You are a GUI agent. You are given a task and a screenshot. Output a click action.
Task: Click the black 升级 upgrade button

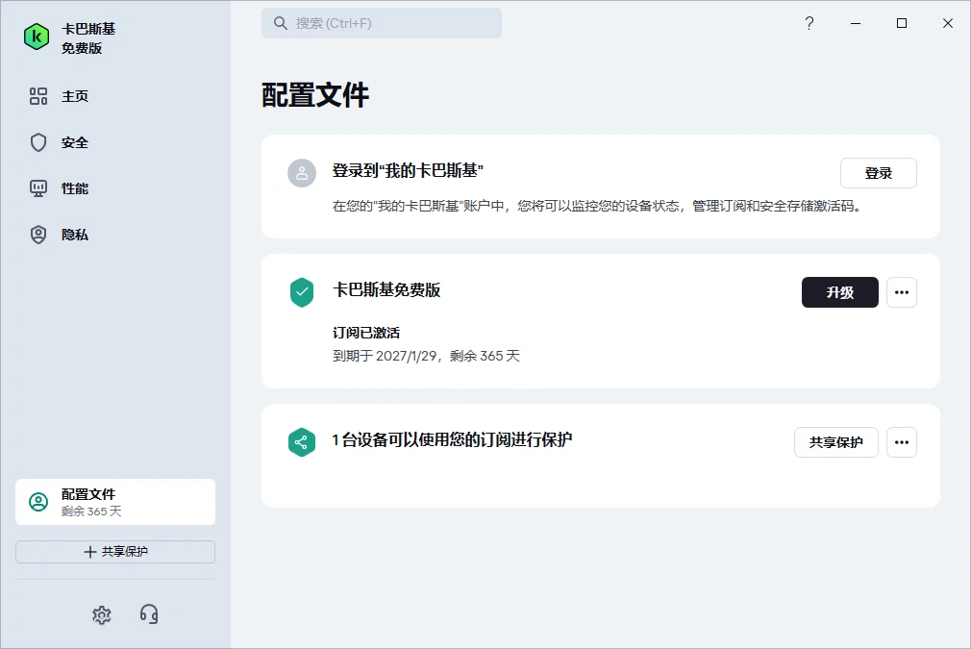coord(839,292)
